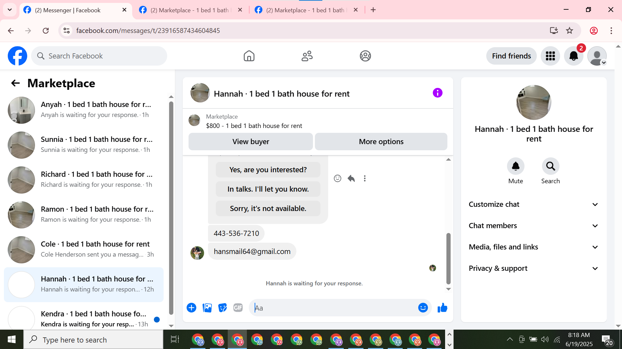Open the emoji picker in message box
The height and width of the screenshot is (349, 622).
pyautogui.click(x=423, y=308)
